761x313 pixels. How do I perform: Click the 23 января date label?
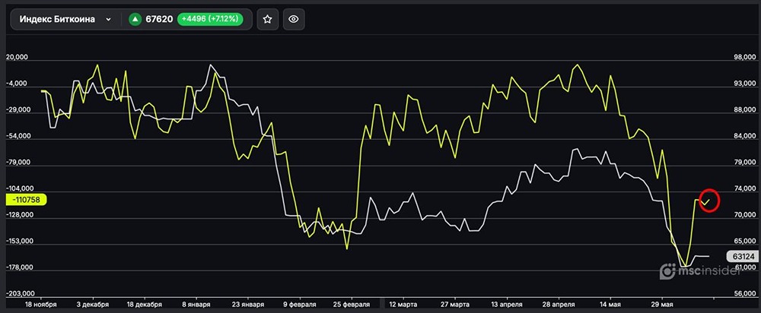pos(247,305)
